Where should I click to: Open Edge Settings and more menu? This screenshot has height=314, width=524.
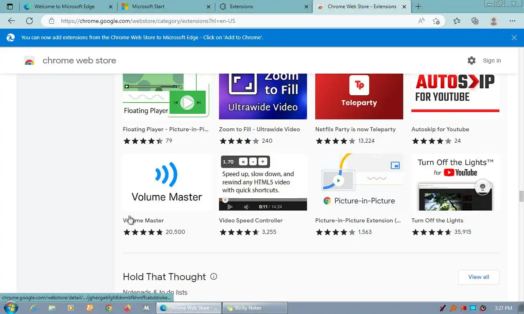pyautogui.click(x=513, y=21)
